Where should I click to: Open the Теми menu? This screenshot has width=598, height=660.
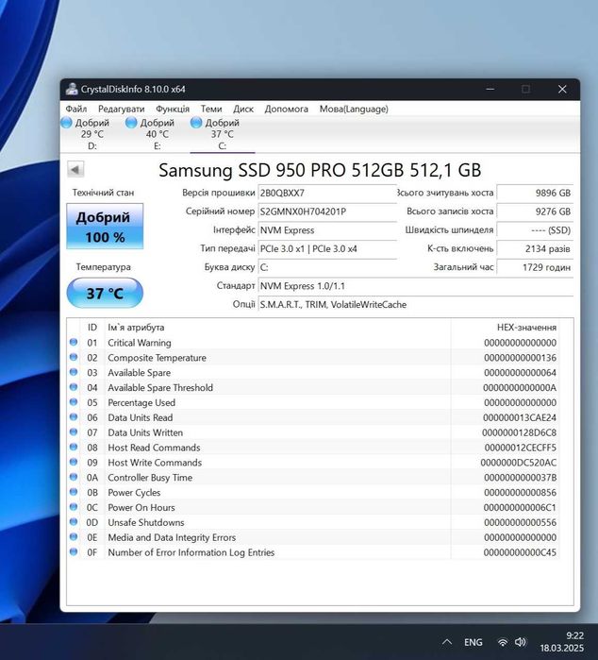point(211,109)
